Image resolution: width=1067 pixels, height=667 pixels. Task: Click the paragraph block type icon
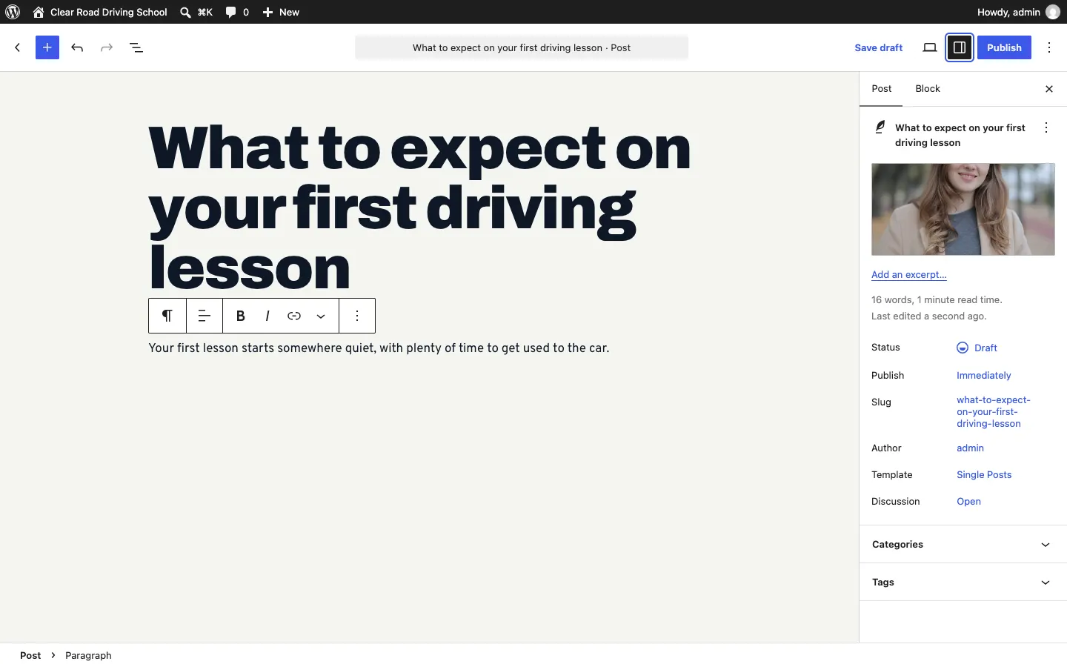click(167, 316)
